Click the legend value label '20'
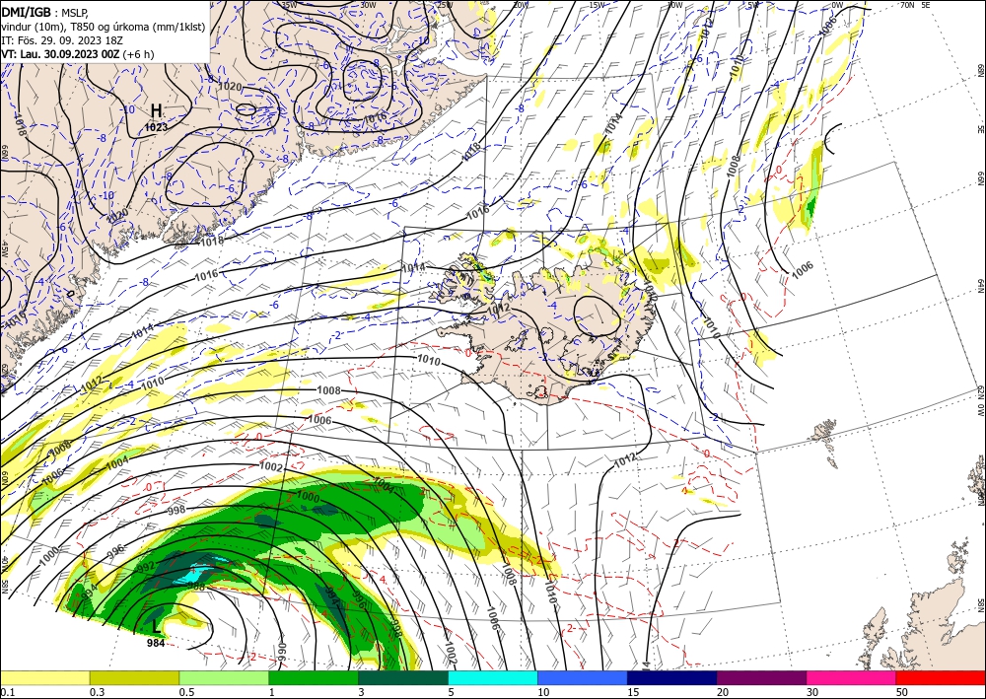The height and width of the screenshot is (699, 986). (723, 692)
